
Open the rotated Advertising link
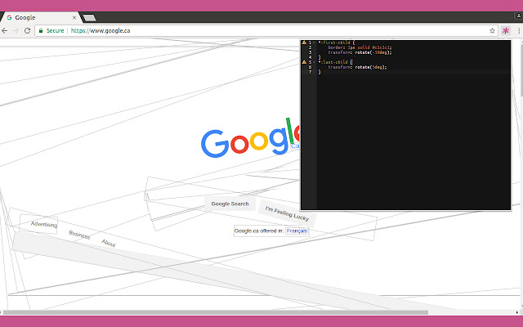point(43,224)
